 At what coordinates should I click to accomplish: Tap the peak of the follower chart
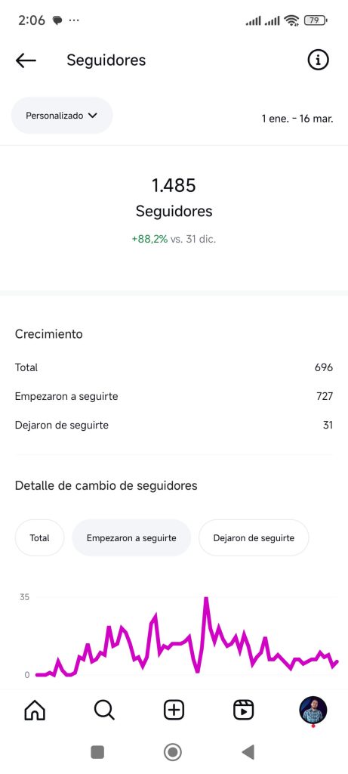206,599
